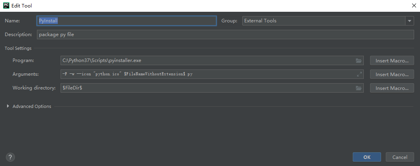Click the 'Name:' label

[x=12, y=21]
